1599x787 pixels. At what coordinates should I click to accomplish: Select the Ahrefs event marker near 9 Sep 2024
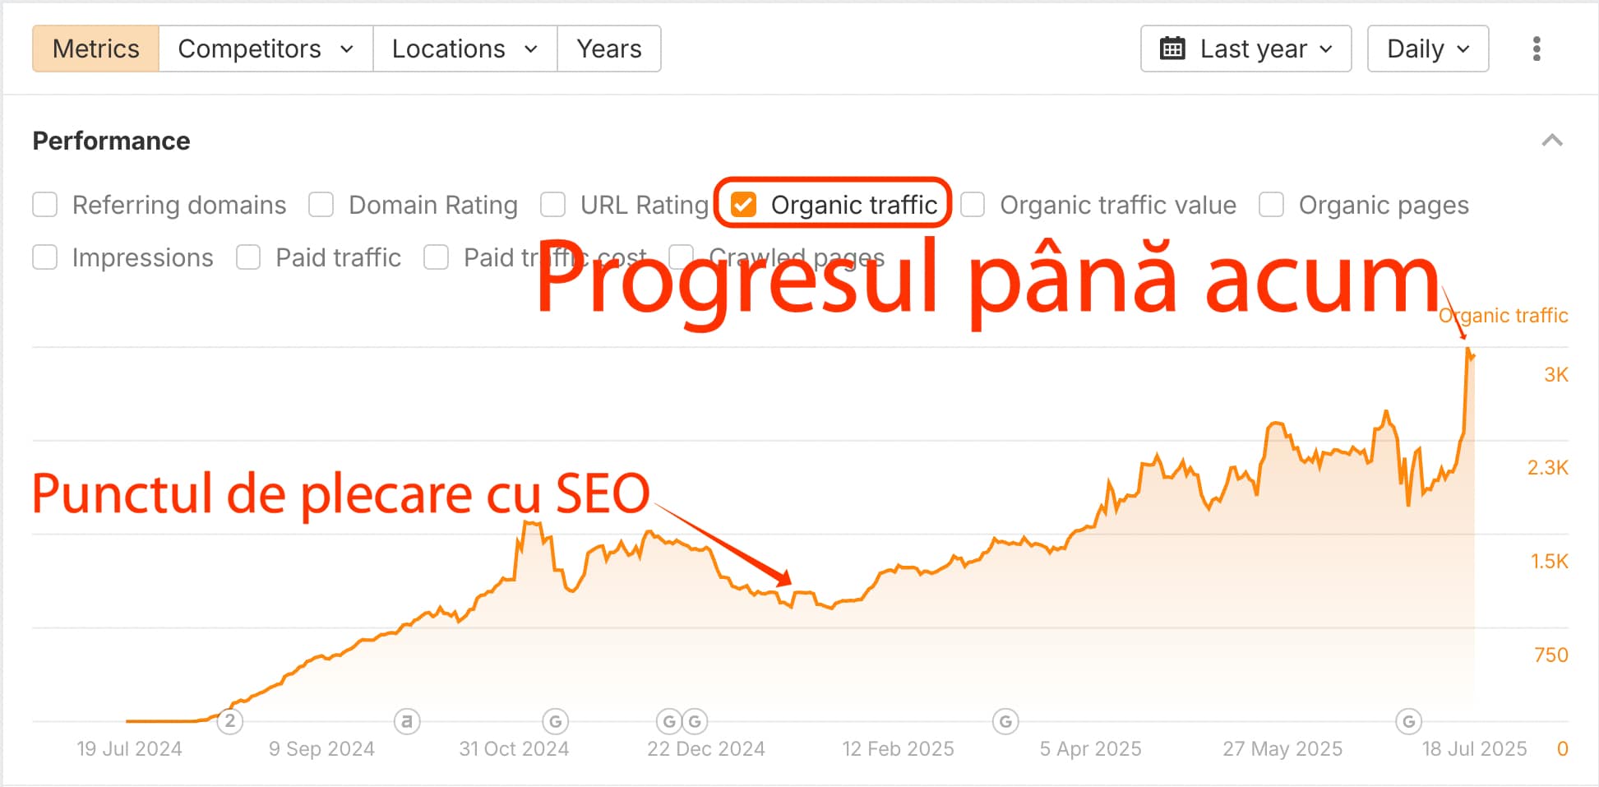point(409,721)
